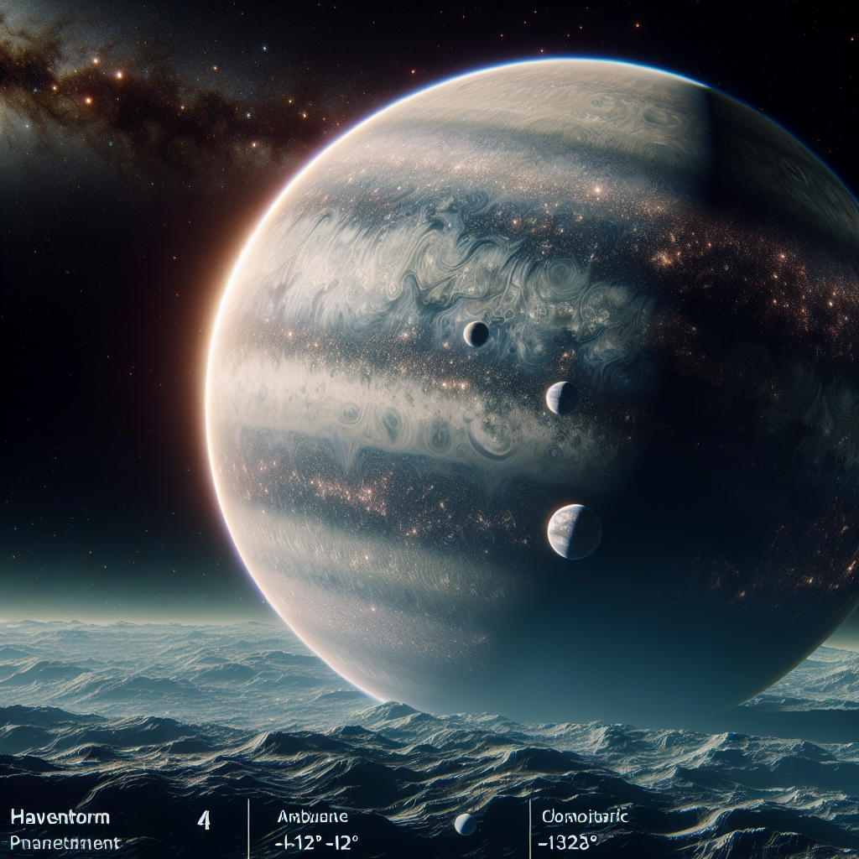Click the -12° -12° ambient value
The height and width of the screenshot is (859, 859).
pos(319,841)
